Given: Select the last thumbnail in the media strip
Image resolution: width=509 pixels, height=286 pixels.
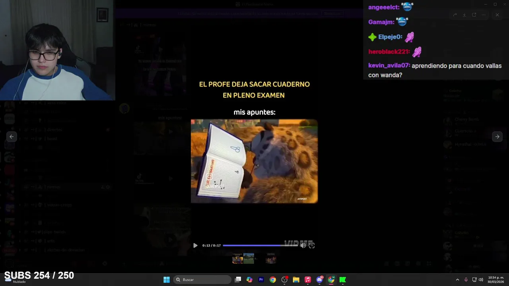Looking at the screenshot, I should (x=271, y=259).
